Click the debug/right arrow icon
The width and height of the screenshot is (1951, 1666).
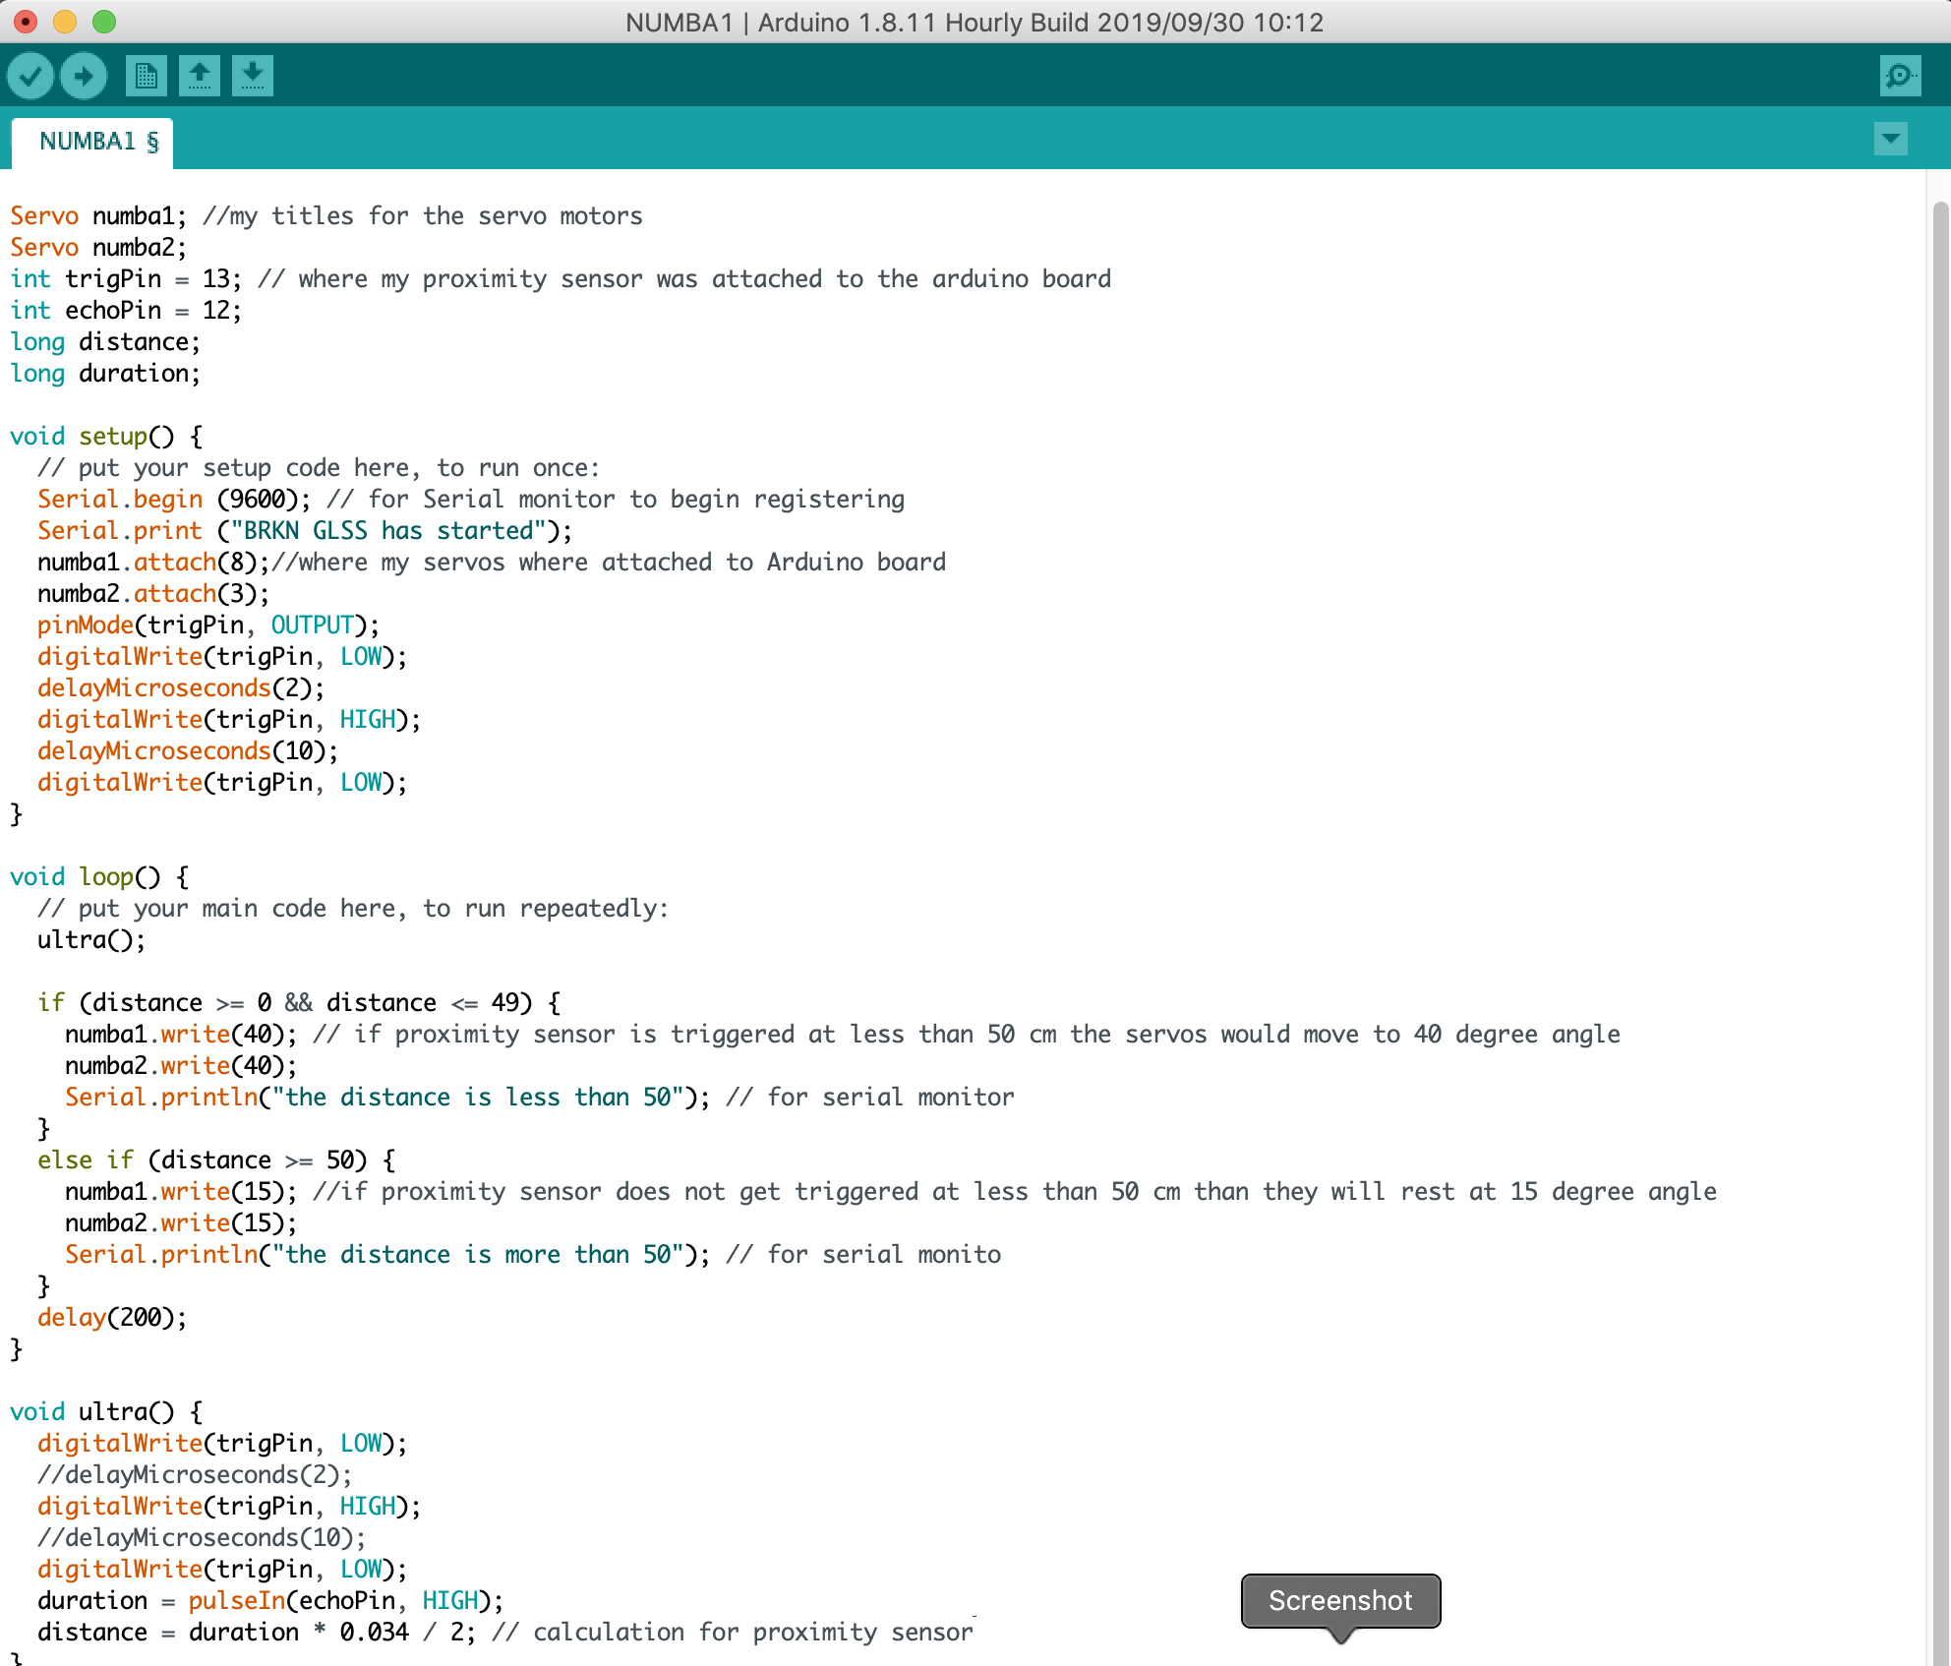tap(85, 76)
